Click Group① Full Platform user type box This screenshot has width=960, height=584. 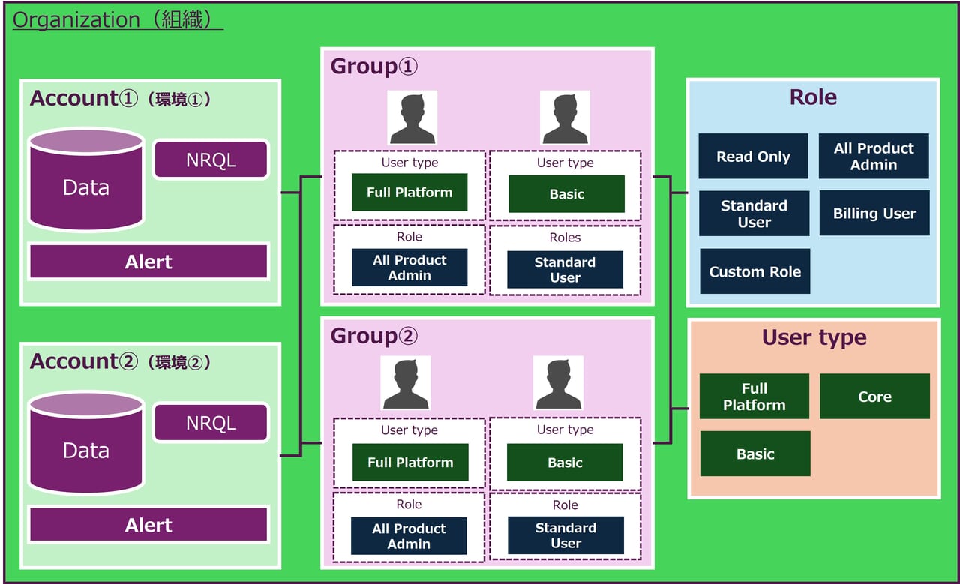409,193
